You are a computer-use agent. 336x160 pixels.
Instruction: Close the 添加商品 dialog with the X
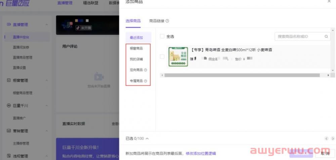pyautogui.click(x=329, y=1)
